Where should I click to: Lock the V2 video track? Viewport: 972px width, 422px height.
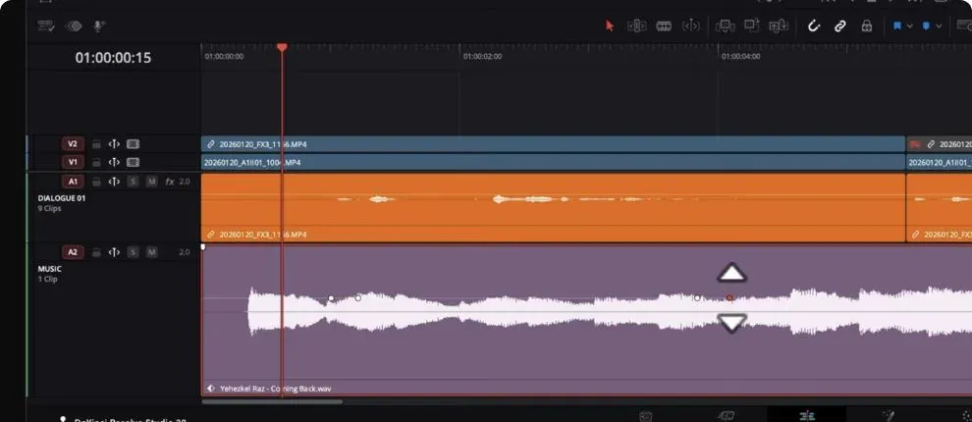(96, 143)
